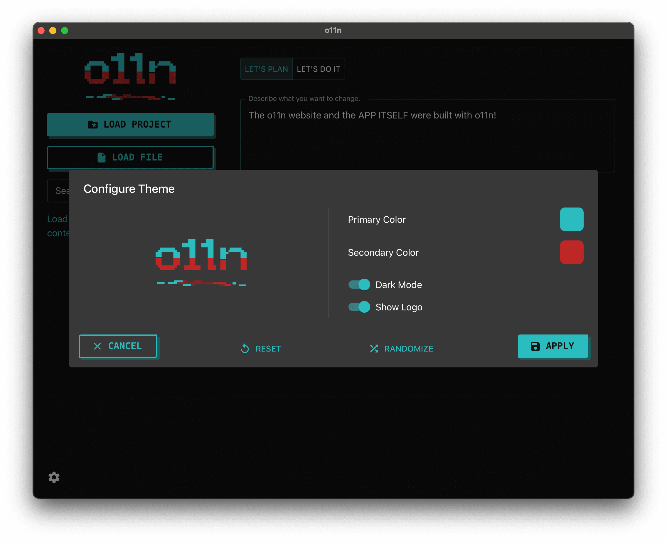Click the floppy disk icon on Apply
The image size is (667, 542).
[x=535, y=346]
